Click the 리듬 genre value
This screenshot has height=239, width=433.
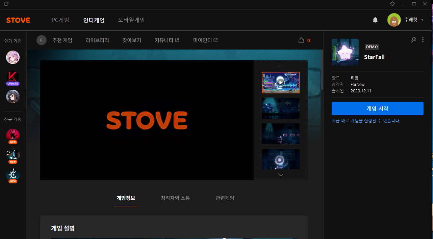[355, 78]
